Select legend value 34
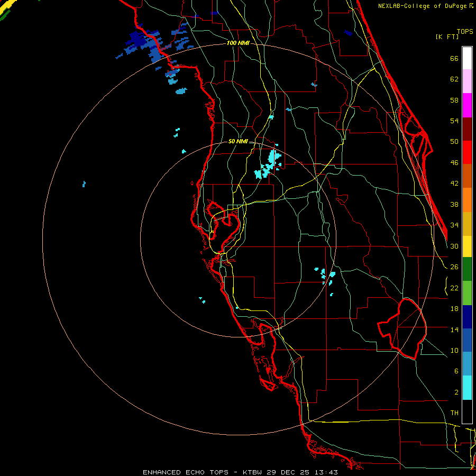 454,225
